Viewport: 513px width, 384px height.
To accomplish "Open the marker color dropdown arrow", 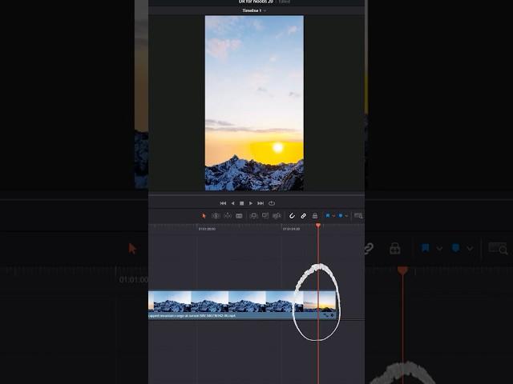I will (346, 216).
